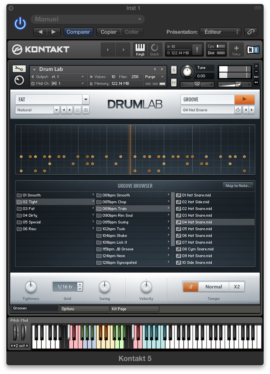Image resolution: width=270 pixels, height=374 pixels.
Task: Select the :2 half tempo button
Action: (190, 287)
